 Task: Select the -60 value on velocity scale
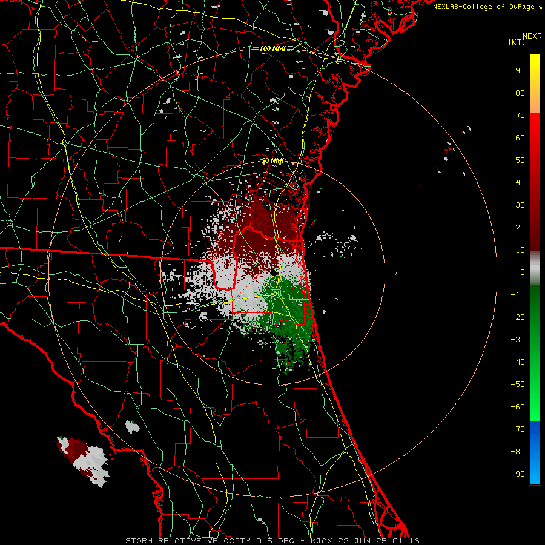click(x=518, y=407)
